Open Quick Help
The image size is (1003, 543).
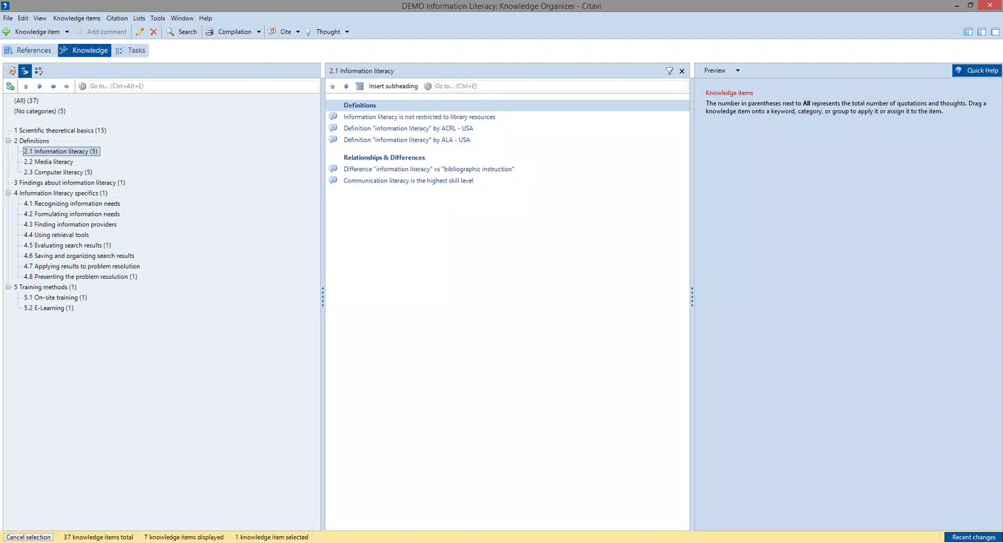pyautogui.click(x=977, y=71)
